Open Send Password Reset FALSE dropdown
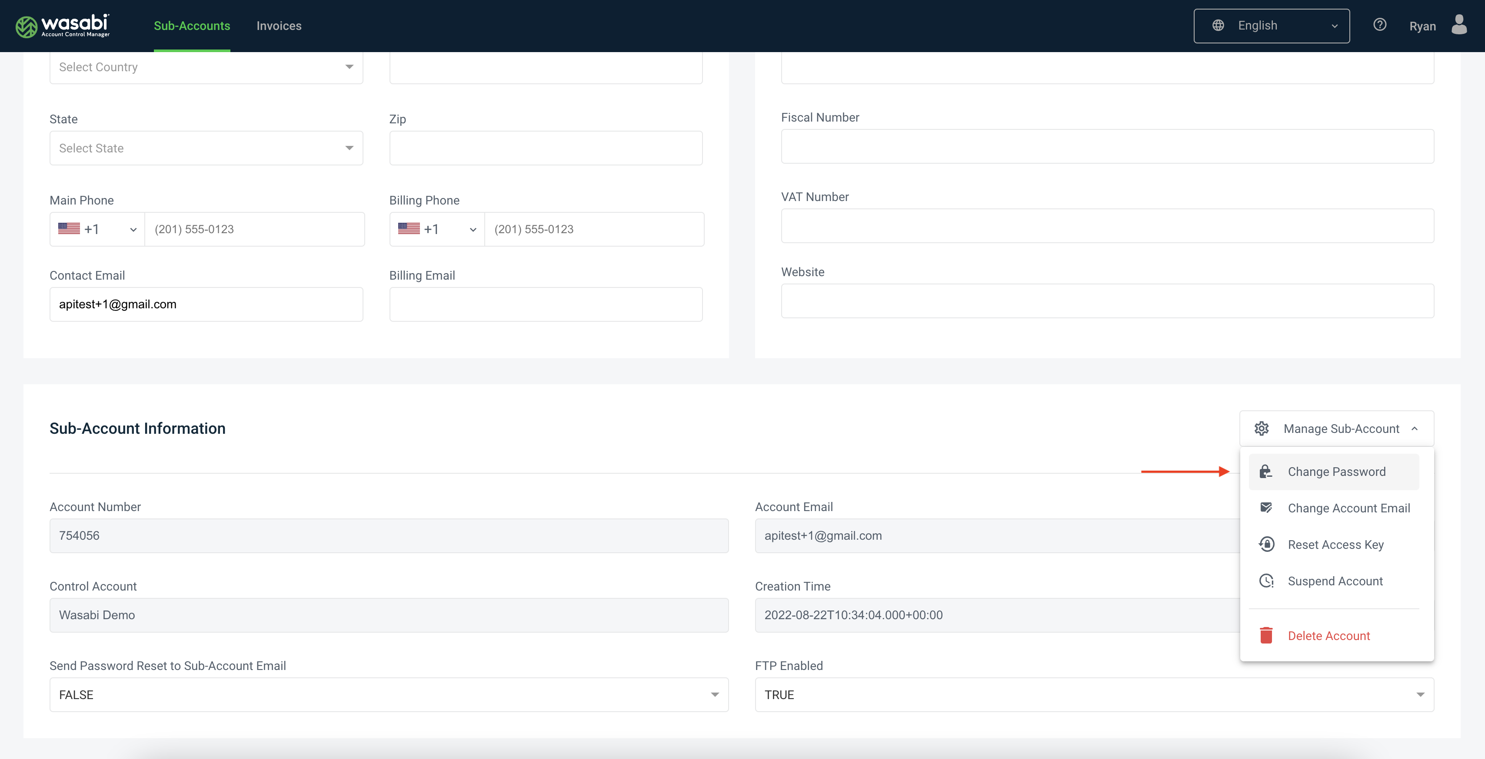 pos(389,694)
